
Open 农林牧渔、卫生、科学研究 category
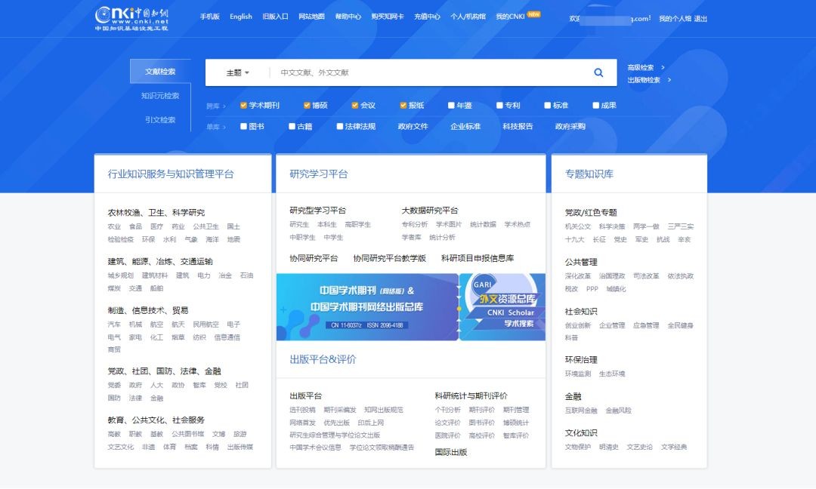click(x=156, y=213)
